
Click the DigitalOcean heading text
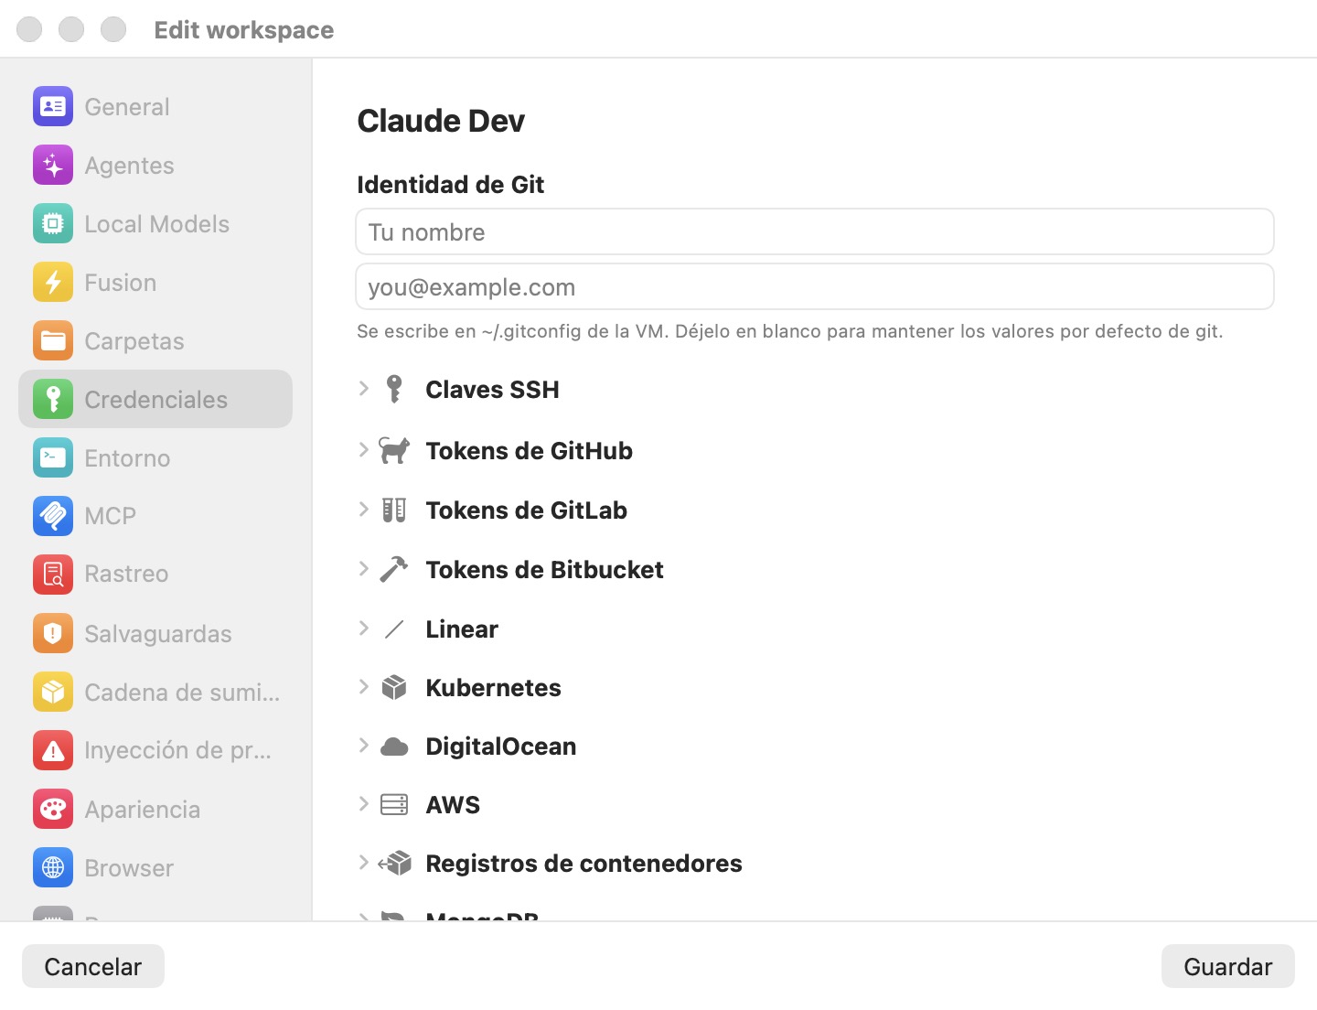point(501,747)
